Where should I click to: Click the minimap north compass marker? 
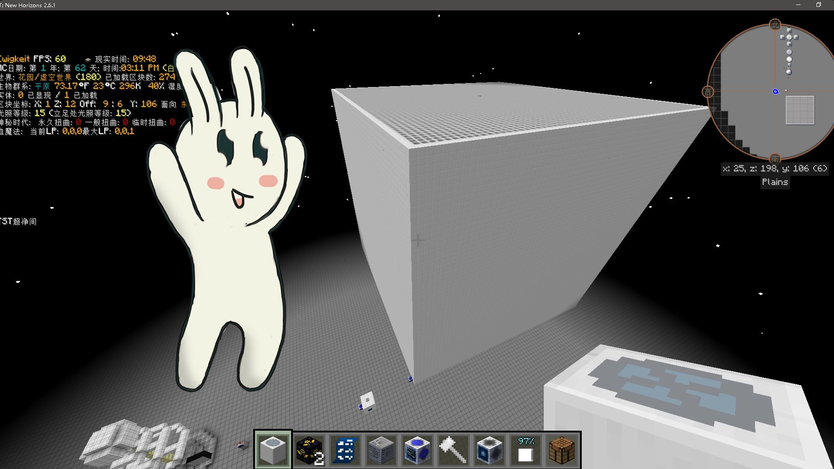pos(775,25)
